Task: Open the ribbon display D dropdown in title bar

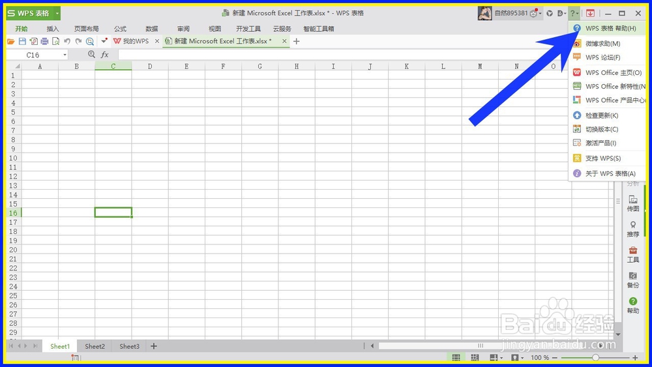Action: coord(562,13)
